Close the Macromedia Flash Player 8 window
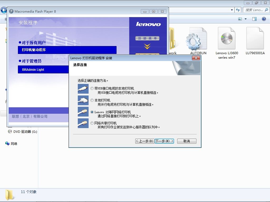 [x=162, y=12]
